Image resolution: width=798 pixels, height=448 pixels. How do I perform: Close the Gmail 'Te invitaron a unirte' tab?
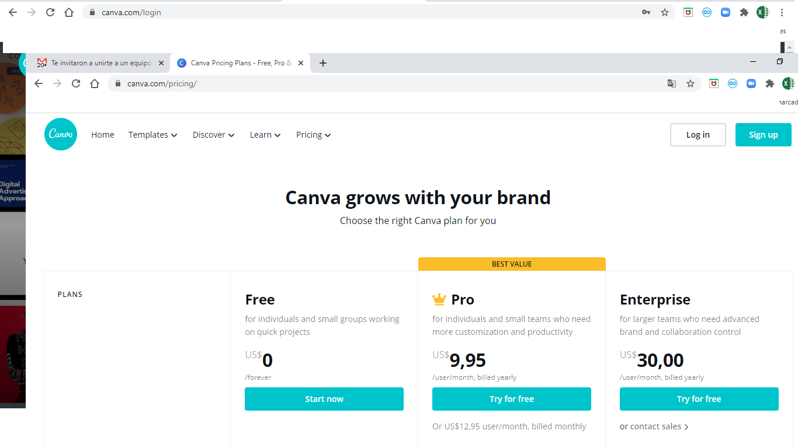161,63
